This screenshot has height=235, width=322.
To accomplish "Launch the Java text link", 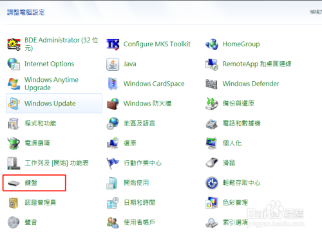I will (x=129, y=64).
